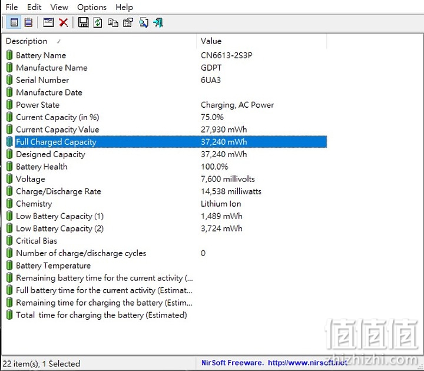
Task: Select the Designed Capacity row
Action: tap(167, 154)
